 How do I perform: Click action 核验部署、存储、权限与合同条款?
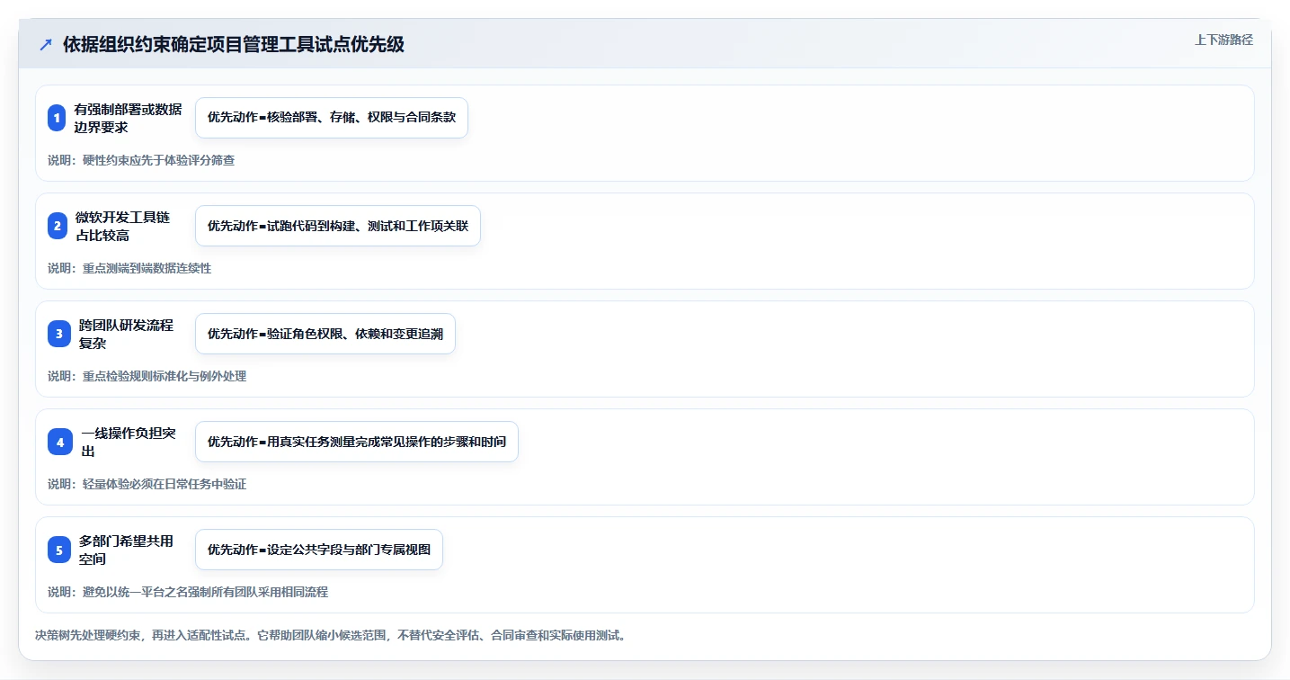pos(332,118)
